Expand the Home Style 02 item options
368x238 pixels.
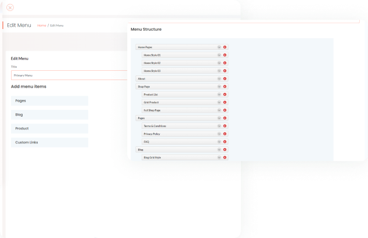pyautogui.click(x=219, y=63)
